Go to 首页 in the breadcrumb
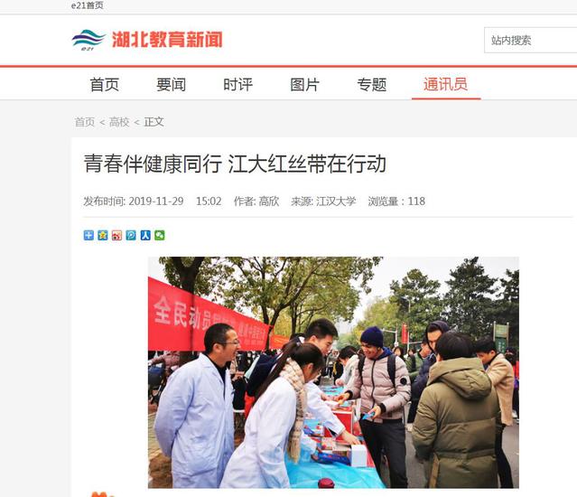577x497 pixels. click(x=85, y=122)
